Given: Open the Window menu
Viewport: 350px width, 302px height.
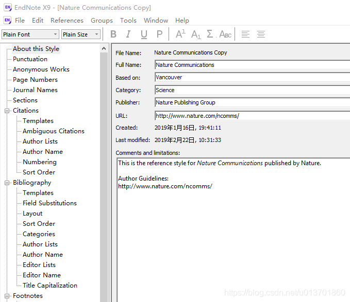Looking at the screenshot, I should [x=156, y=21].
